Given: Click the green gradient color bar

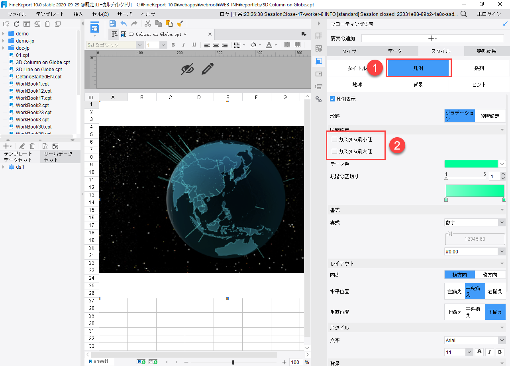Looking at the screenshot, I should click(x=475, y=191).
